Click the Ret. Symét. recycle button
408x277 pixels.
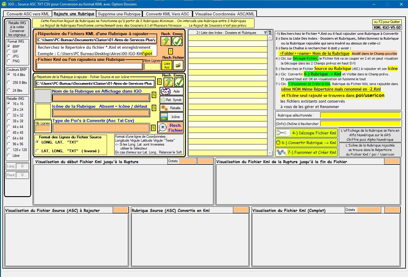pos(172,100)
